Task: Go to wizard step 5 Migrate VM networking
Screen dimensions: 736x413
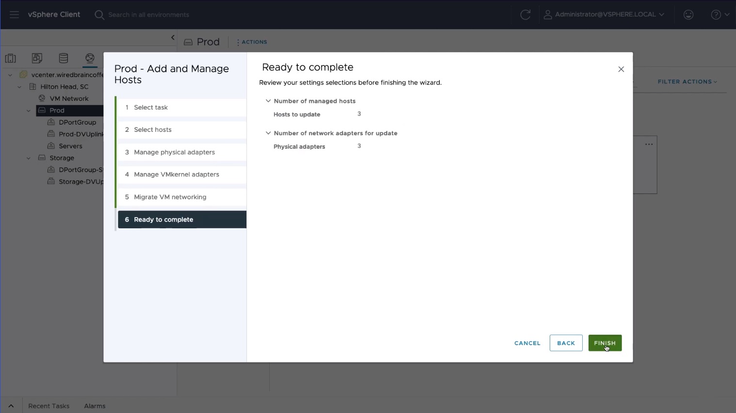Action: [x=170, y=197]
